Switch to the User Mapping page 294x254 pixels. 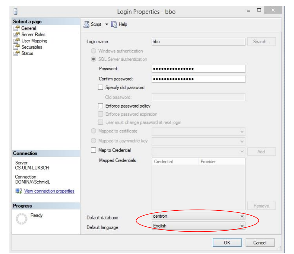click(x=34, y=41)
